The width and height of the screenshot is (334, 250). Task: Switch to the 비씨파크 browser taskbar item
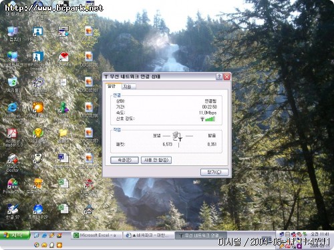(x=148, y=235)
